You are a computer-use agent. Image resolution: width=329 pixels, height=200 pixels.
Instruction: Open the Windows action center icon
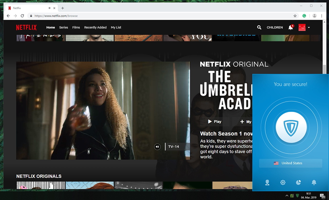(x=322, y=196)
